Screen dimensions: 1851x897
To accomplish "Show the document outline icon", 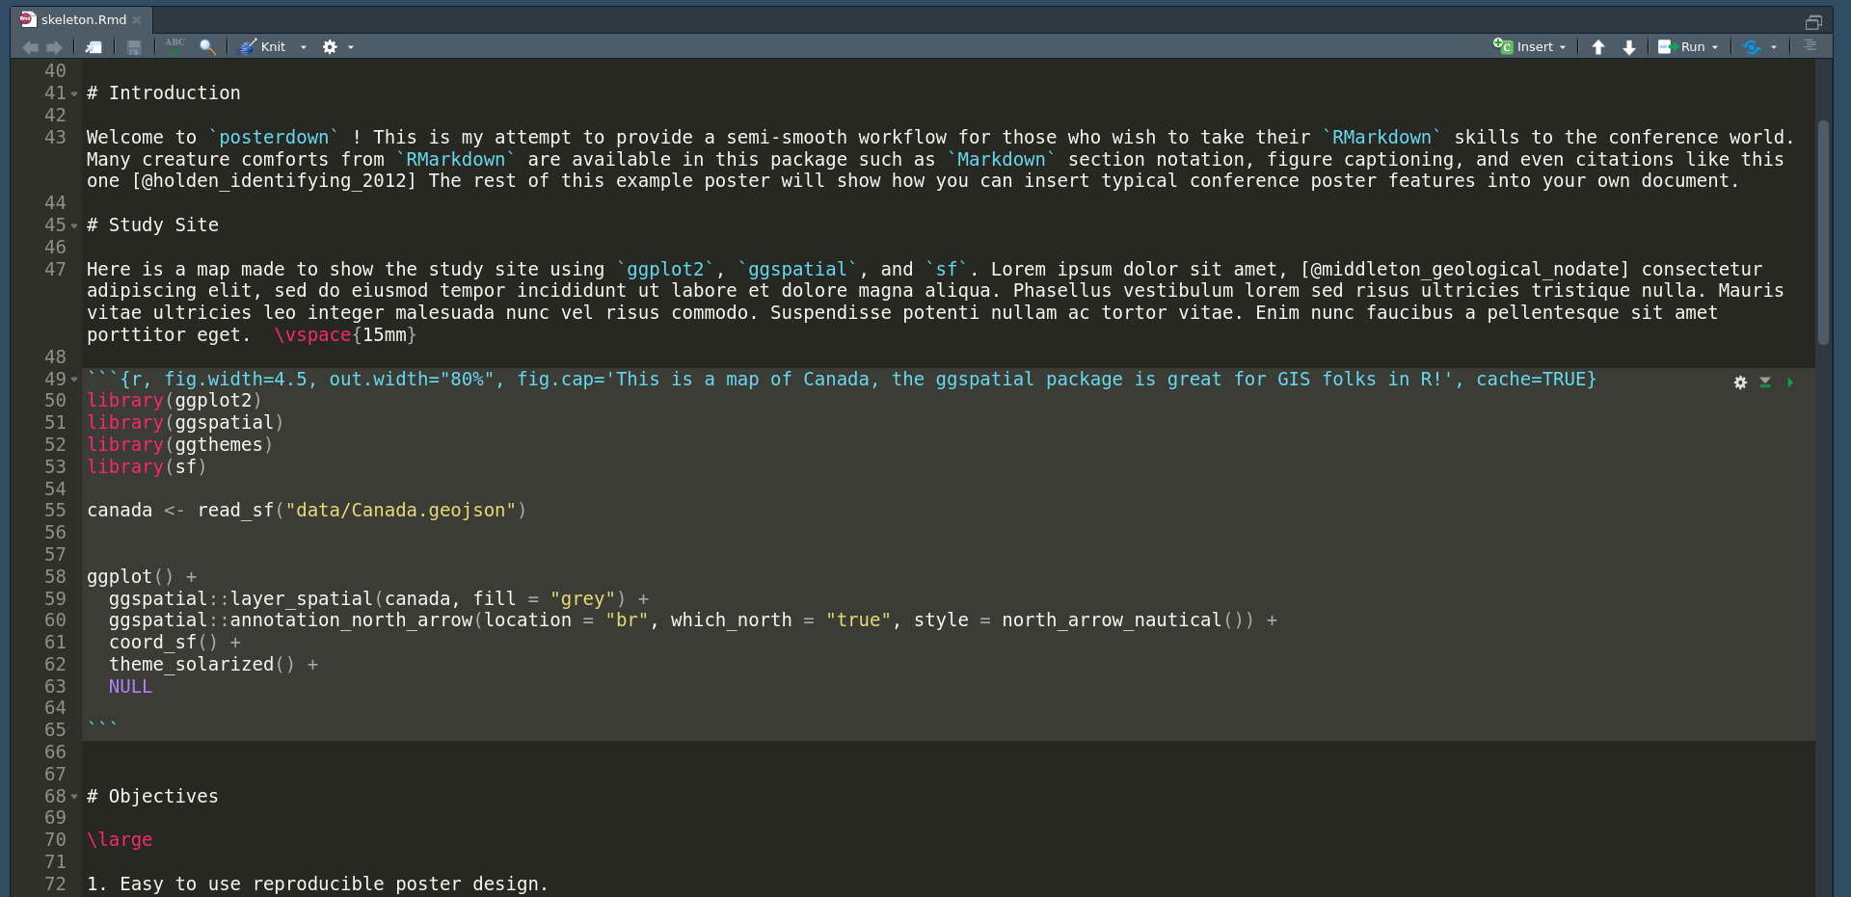I will click(1810, 45).
